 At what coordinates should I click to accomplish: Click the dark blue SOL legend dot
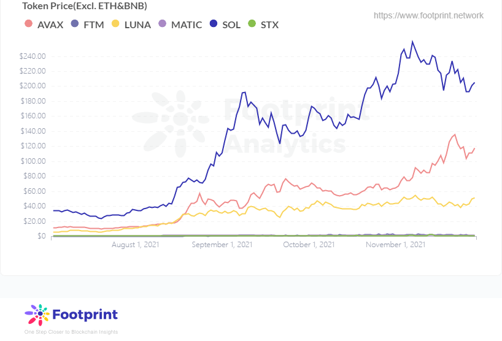214,25
